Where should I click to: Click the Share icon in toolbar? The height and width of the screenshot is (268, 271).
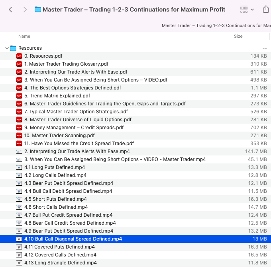[x=266, y=9]
